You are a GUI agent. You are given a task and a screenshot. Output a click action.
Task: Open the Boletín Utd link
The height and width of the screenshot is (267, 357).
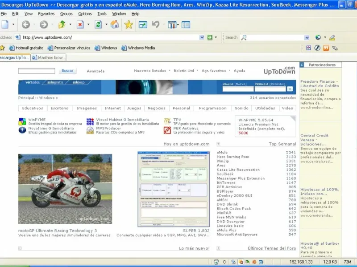click(x=184, y=71)
